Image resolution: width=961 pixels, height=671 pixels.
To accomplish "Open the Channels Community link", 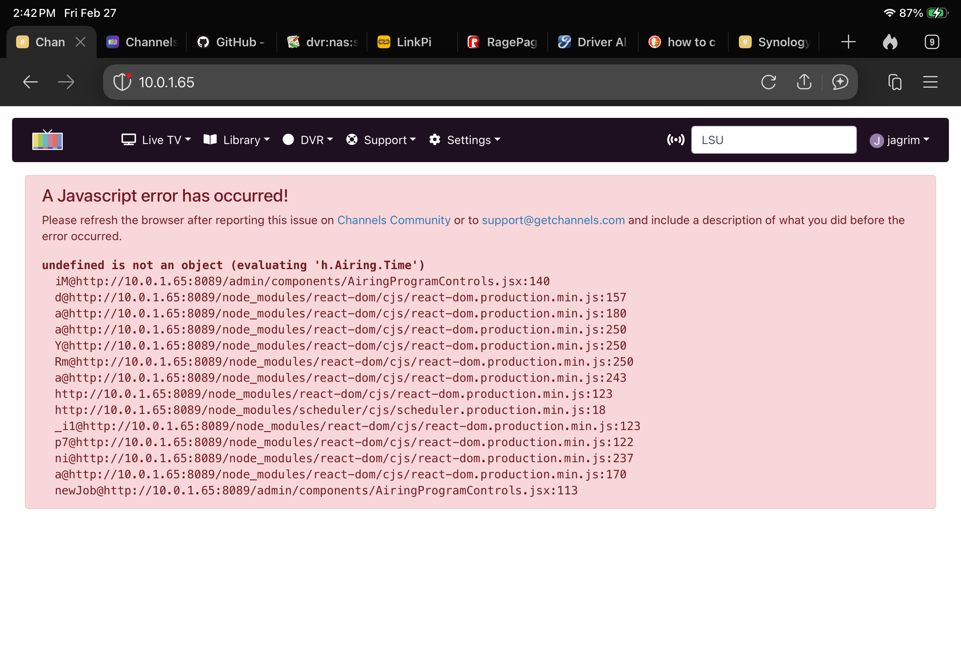I will pos(394,220).
